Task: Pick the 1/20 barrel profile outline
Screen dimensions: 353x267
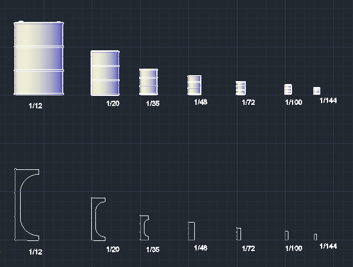Action: [x=98, y=219]
